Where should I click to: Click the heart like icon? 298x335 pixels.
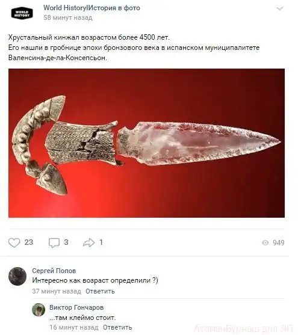14,242
